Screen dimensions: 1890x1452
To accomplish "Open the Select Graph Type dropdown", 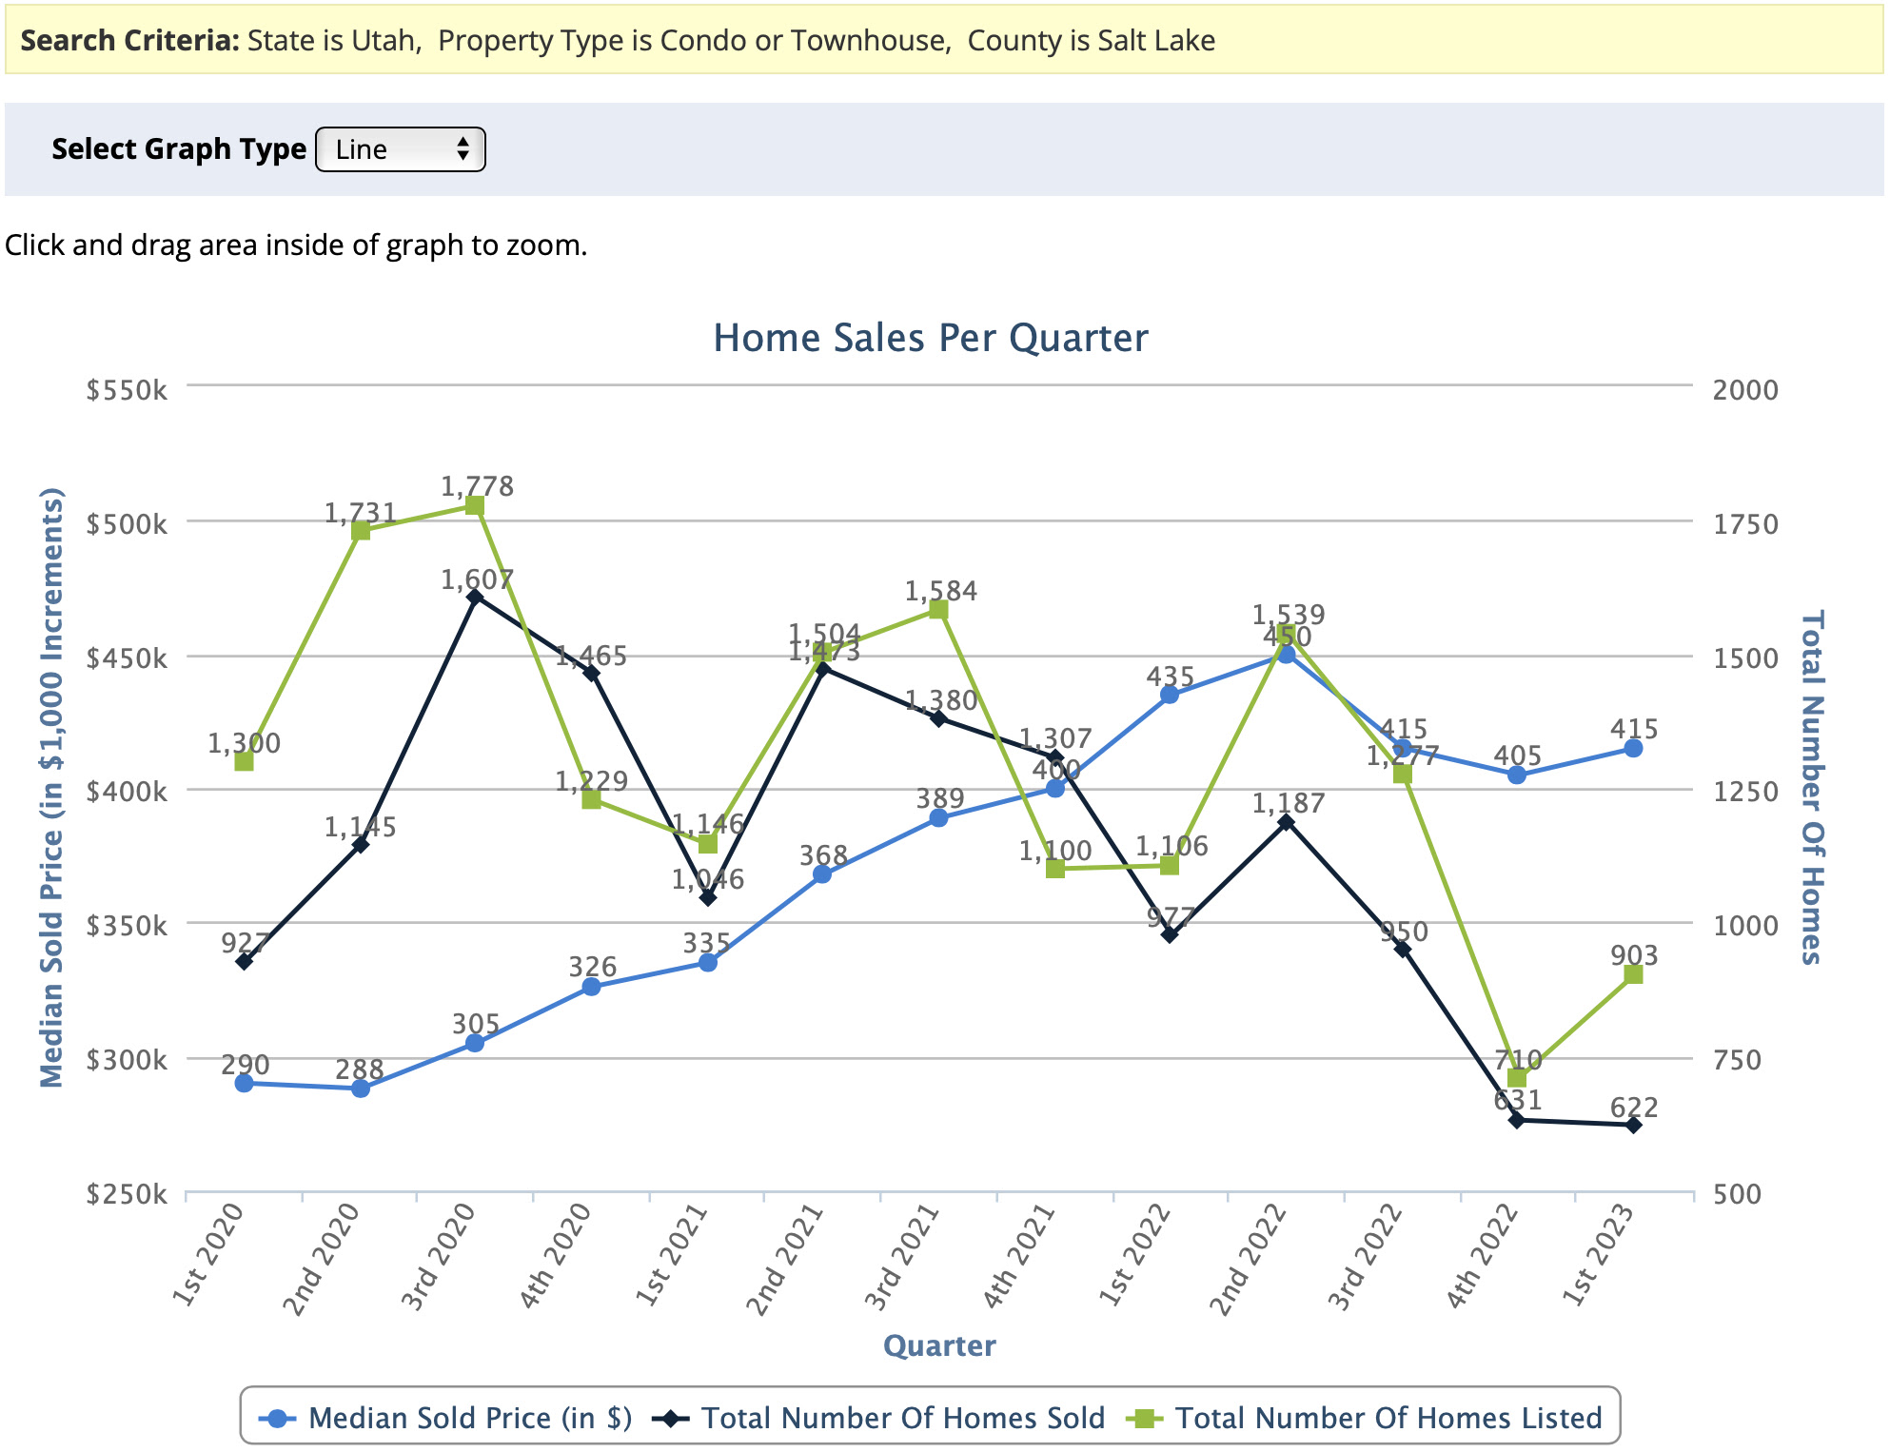I will click(400, 149).
